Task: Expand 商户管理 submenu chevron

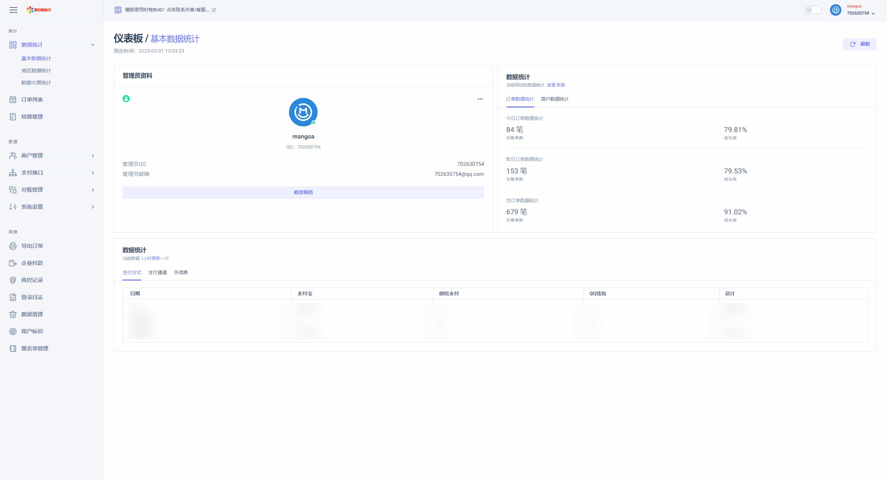Action: coord(93,156)
